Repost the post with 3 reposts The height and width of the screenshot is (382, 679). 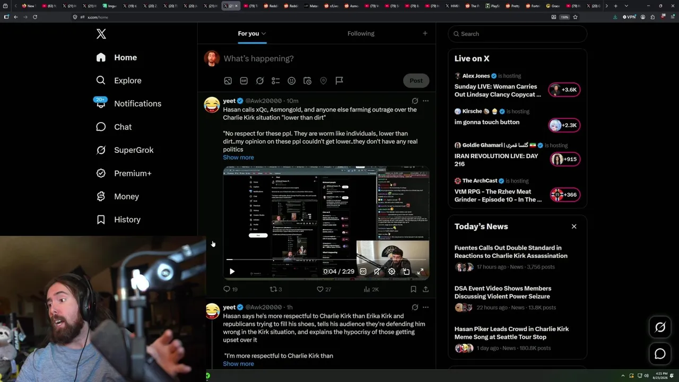[276, 289]
